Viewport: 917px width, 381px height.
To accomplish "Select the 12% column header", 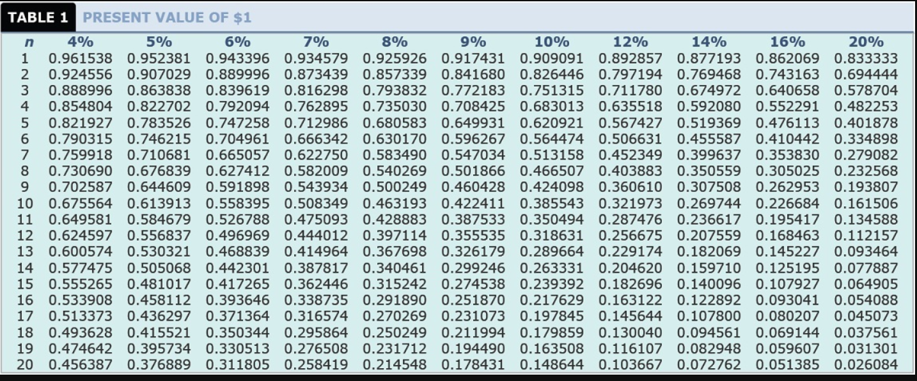I will (631, 42).
